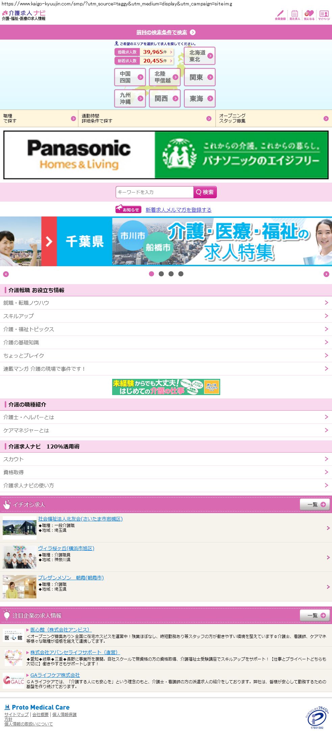332x734 pixels.
Task: Click the carousel previous arrow icon
Action: coord(6,274)
